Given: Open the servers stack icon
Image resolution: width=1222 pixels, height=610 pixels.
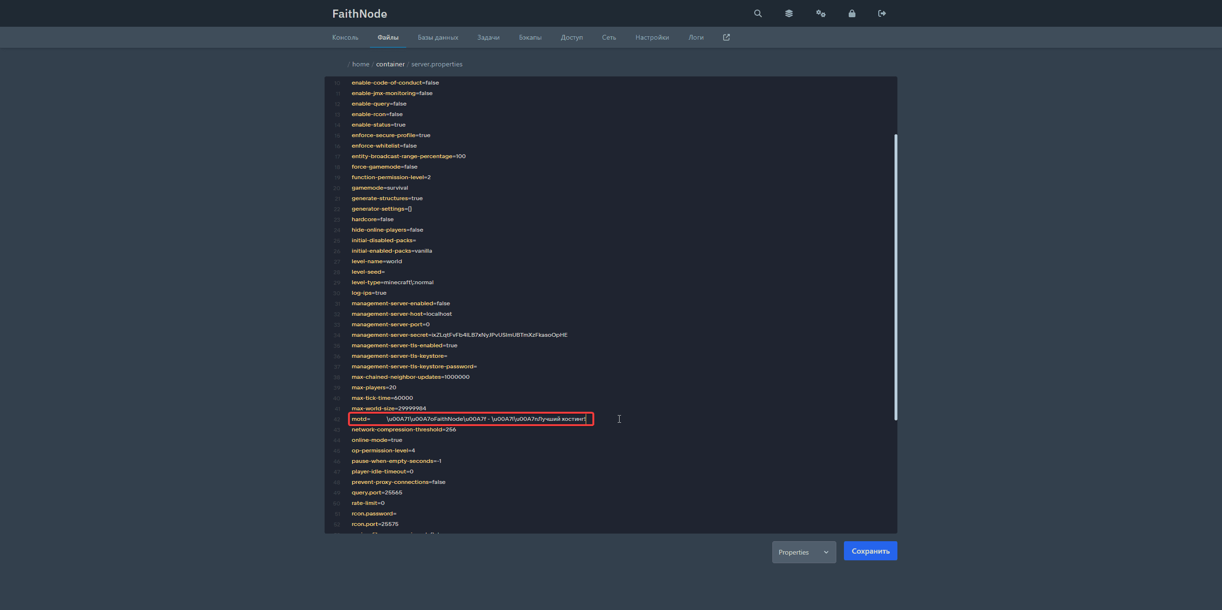Looking at the screenshot, I should coord(789,13).
